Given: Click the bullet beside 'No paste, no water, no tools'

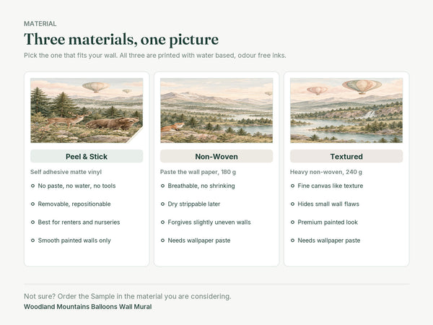Looking at the screenshot, I should [32, 186].
